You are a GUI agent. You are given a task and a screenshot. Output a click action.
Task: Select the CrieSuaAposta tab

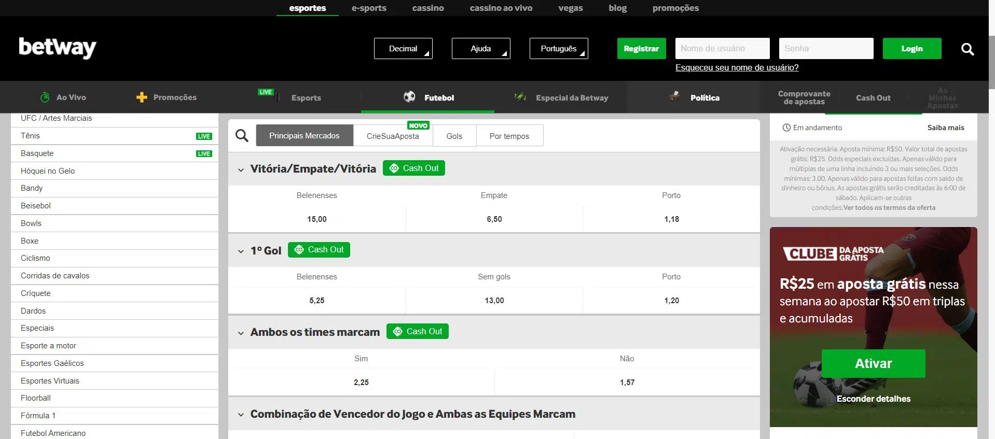[393, 136]
